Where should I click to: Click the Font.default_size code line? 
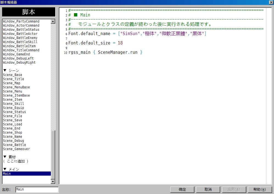(96, 43)
